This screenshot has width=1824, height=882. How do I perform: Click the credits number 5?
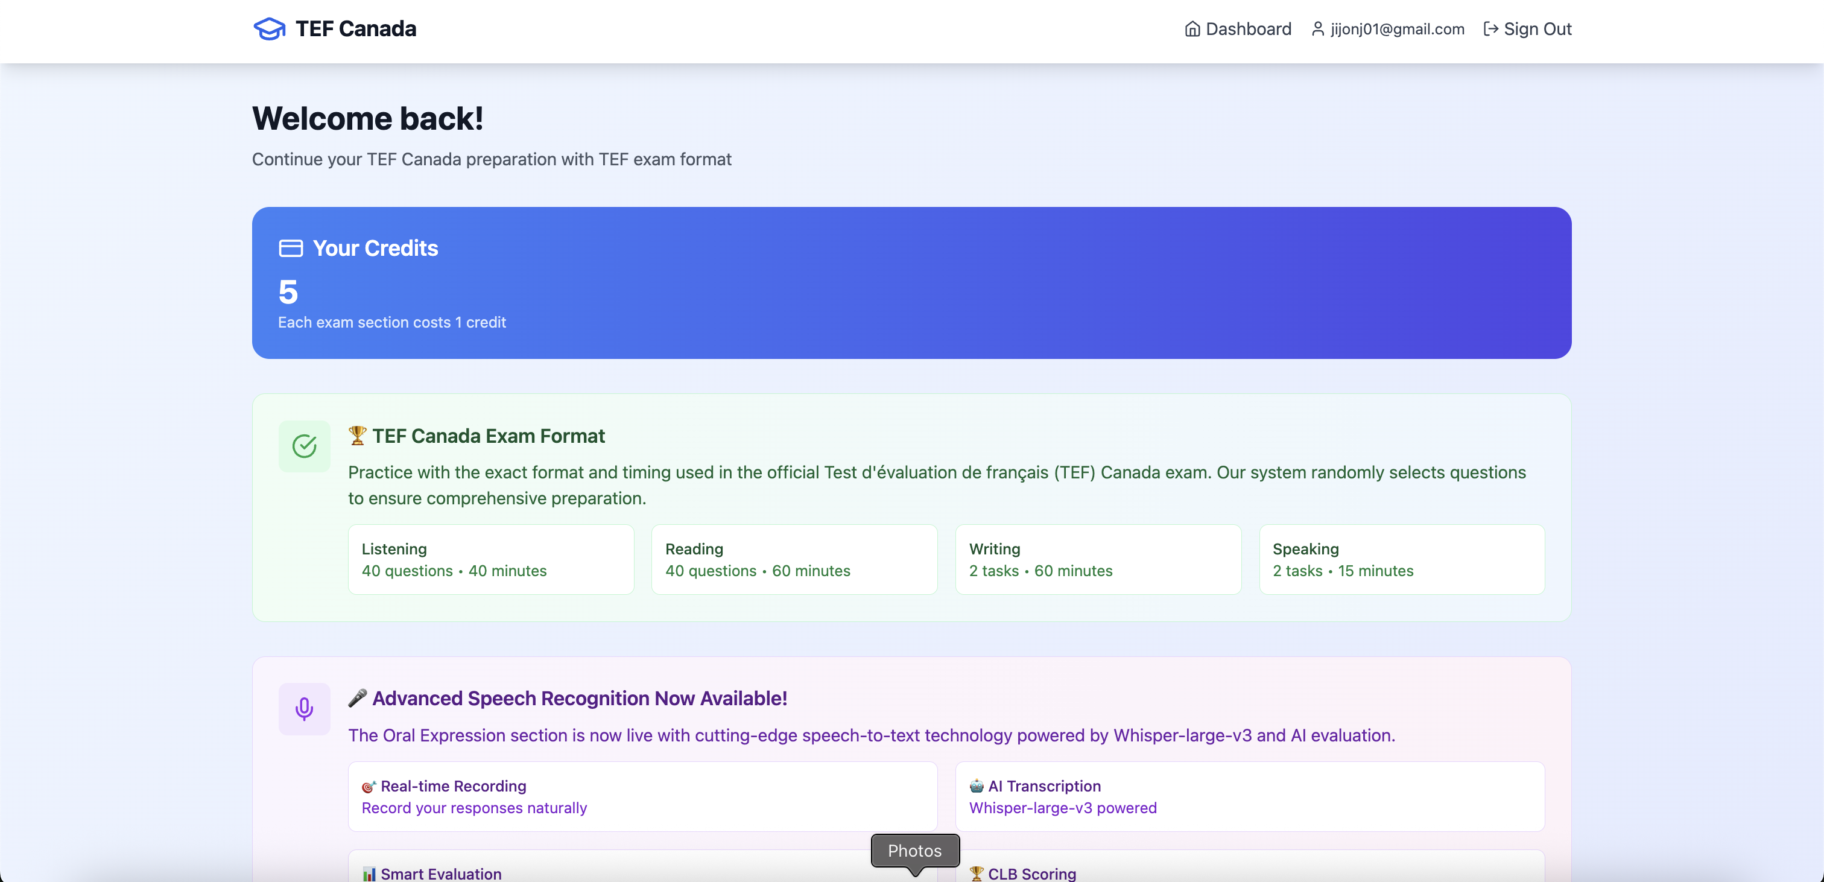point(288,293)
